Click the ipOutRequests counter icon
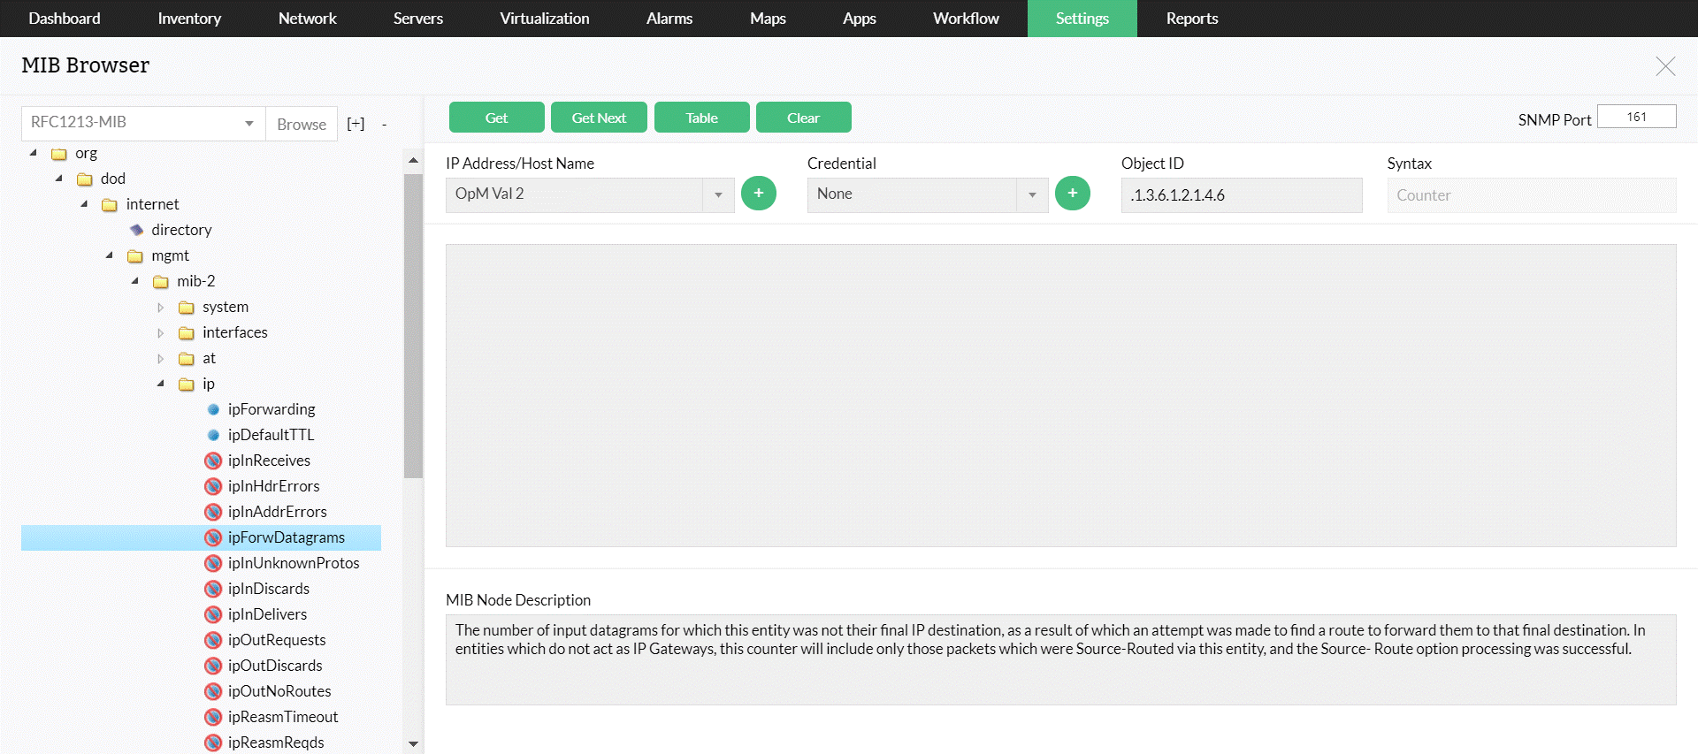Screen dimensions: 1698x754 click(x=213, y=640)
